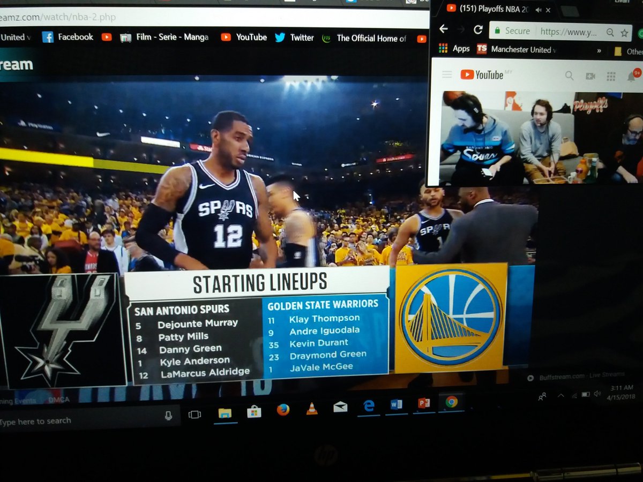This screenshot has width=643, height=482.
Task: Switch to Chrome on the taskbar
Action: click(x=451, y=402)
